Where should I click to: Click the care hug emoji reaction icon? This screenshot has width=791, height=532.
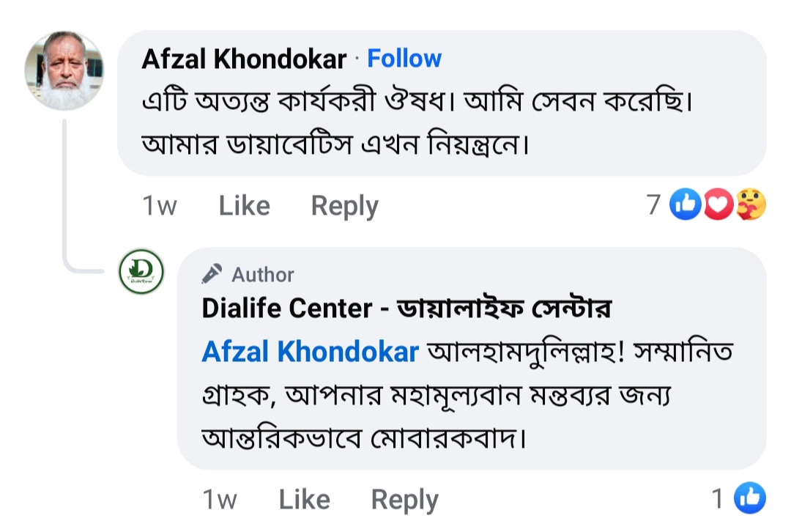click(750, 205)
